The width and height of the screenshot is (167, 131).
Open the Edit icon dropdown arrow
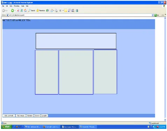pyautogui.click(x=63, y=11)
